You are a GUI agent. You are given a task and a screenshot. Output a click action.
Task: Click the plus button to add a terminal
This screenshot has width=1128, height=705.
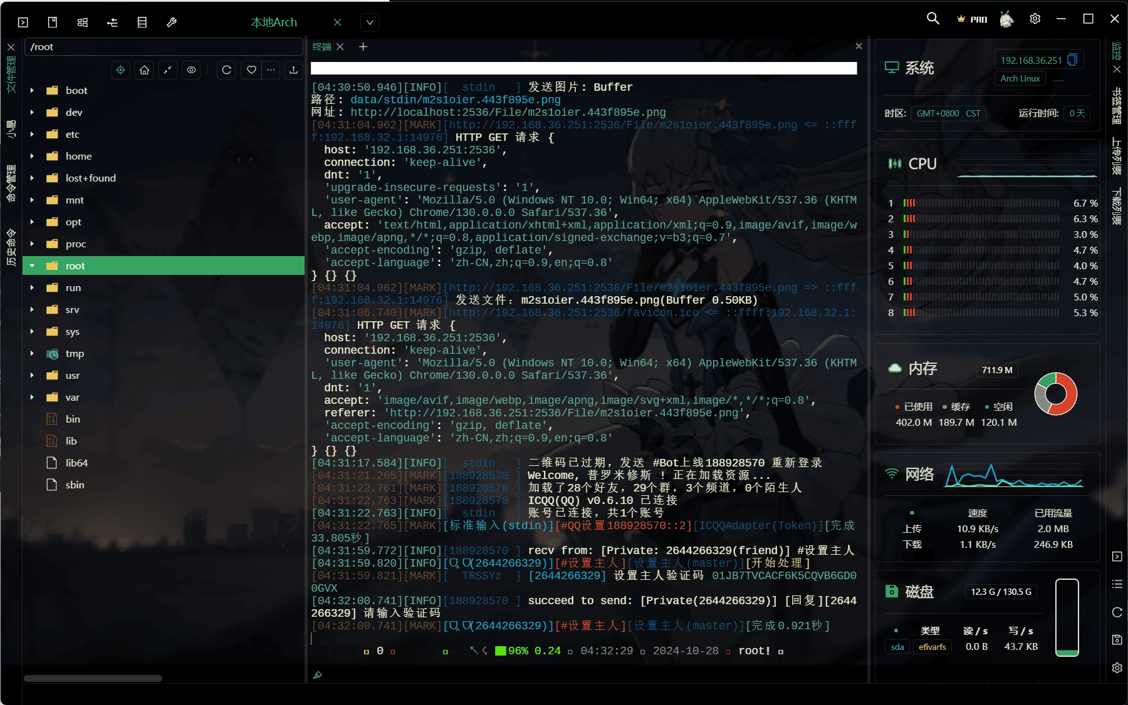point(363,47)
